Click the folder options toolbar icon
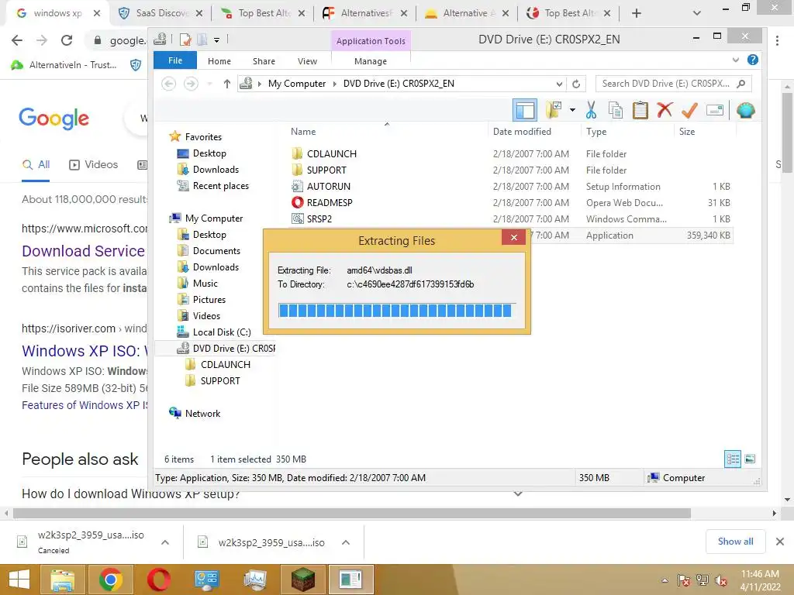 [554, 110]
